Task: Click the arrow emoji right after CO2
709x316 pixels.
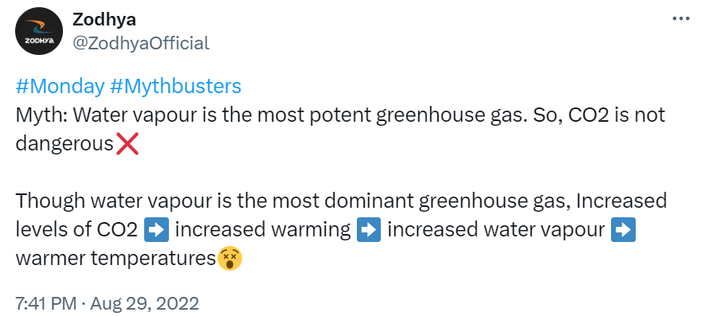Action: point(156,230)
